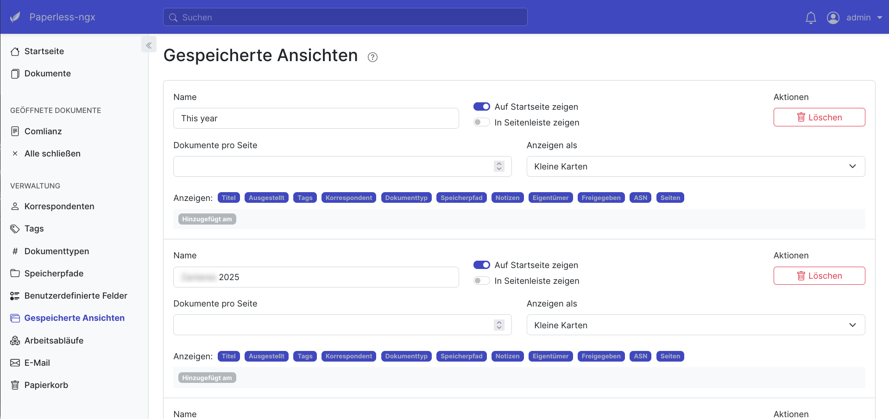
Task: Click the E-Mail envelope icon
Action: coord(14,363)
